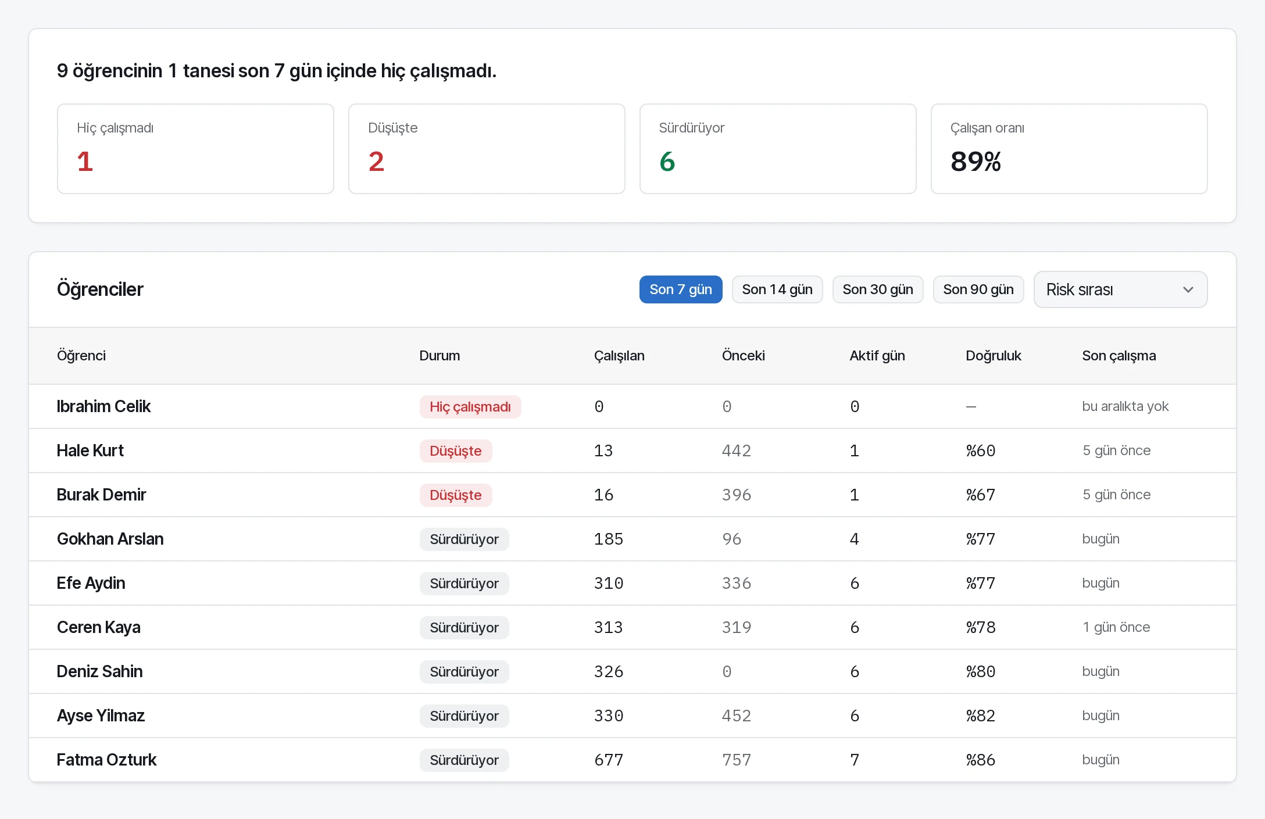Click the Düşüşte summary card
1265x819 pixels.
[x=487, y=149]
